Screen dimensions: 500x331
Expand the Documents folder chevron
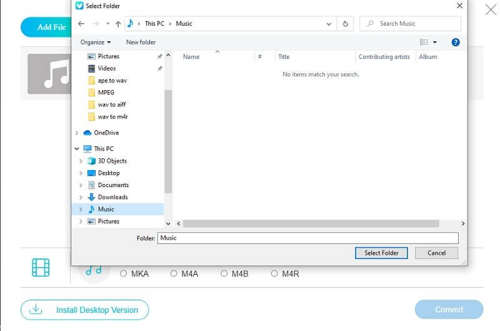click(81, 185)
